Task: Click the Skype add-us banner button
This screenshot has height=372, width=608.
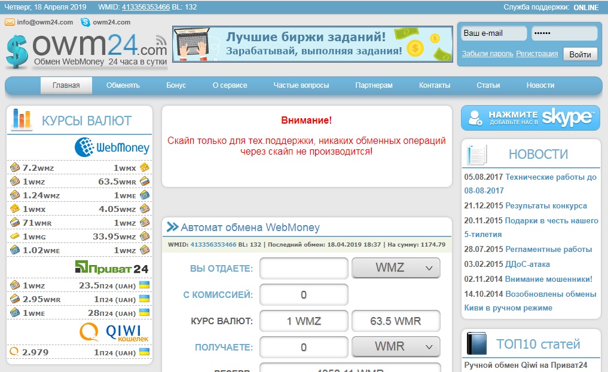Action: (530, 118)
